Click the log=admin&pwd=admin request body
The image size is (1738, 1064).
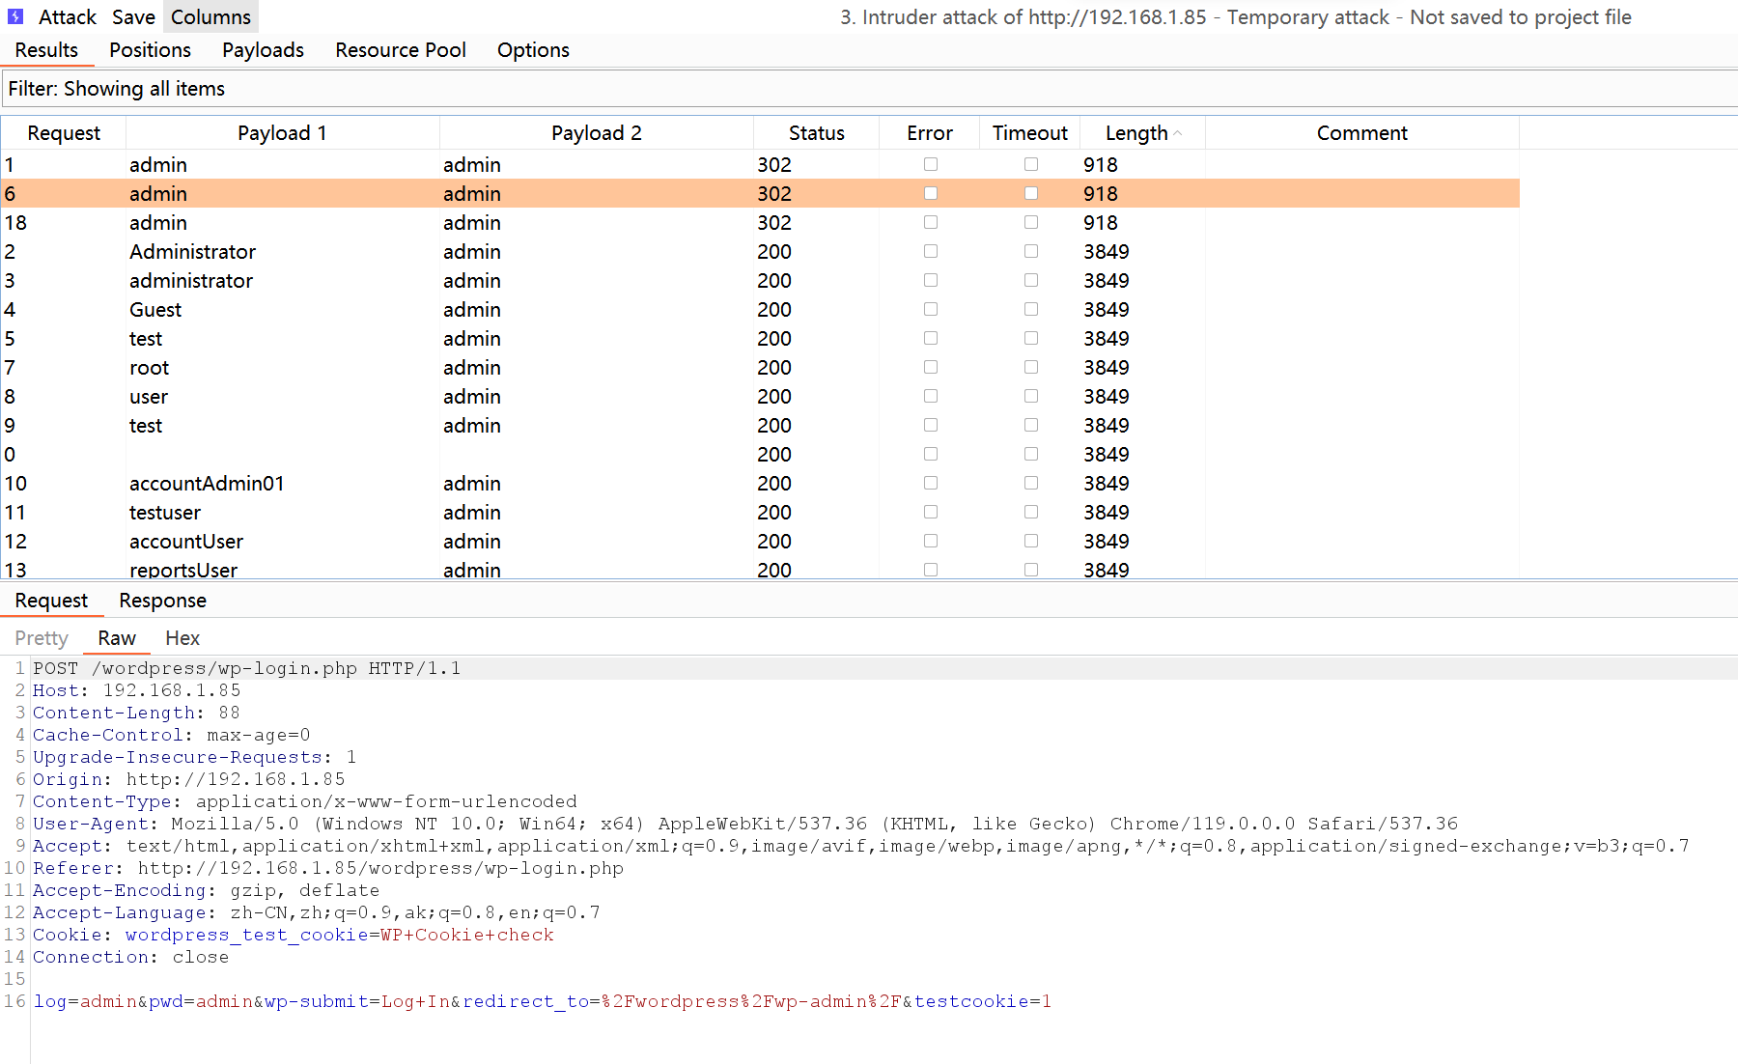543,1001
